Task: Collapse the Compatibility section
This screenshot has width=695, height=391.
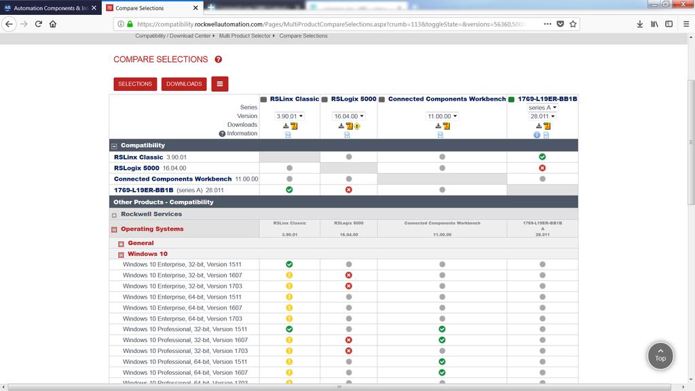Action: (114, 146)
